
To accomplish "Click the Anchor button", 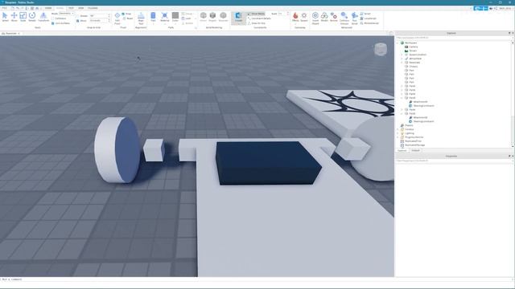I will point(187,23).
